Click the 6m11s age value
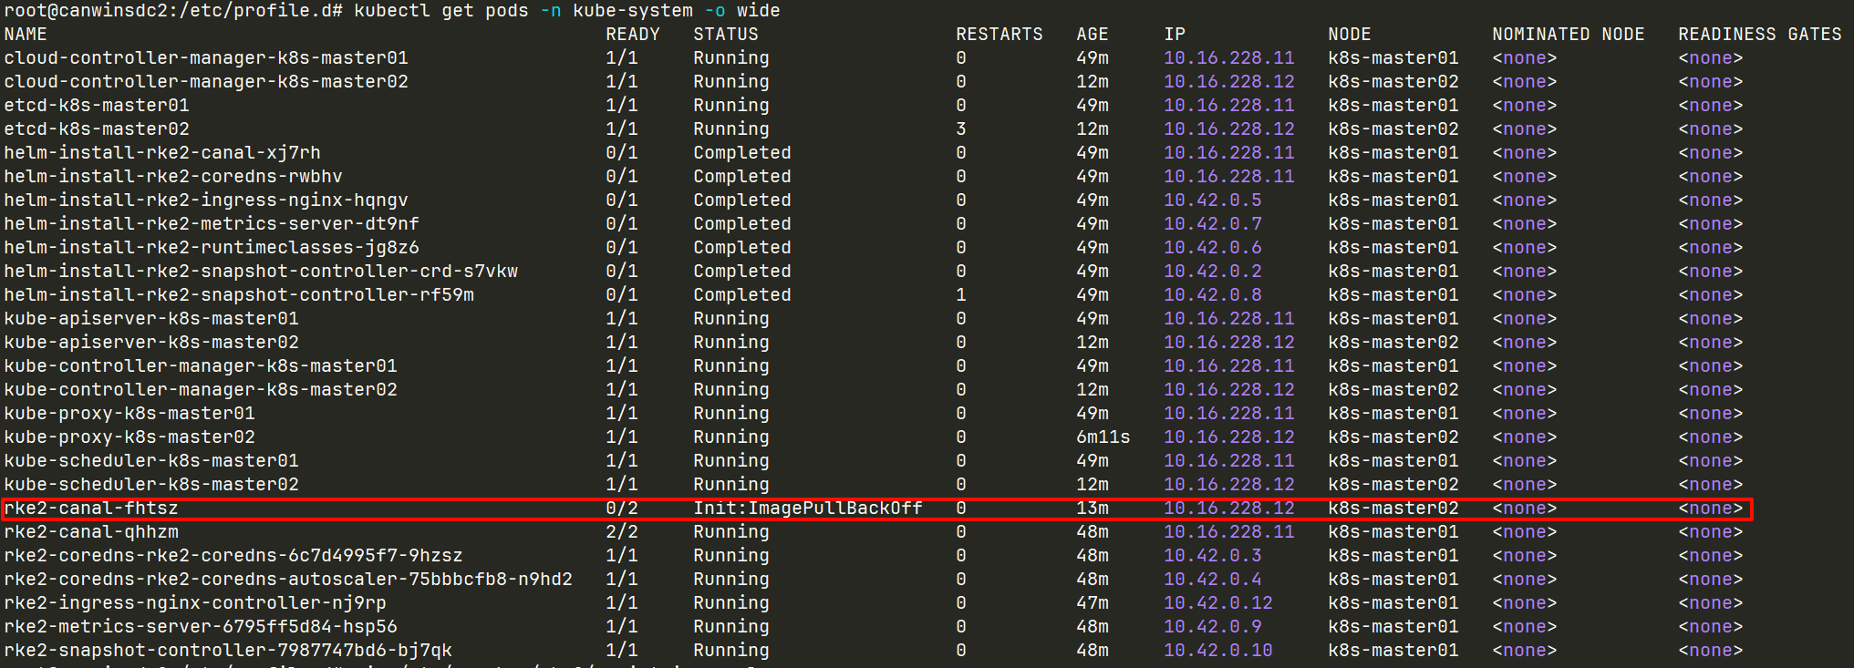Image resolution: width=1854 pixels, height=668 pixels. [x=1103, y=437]
